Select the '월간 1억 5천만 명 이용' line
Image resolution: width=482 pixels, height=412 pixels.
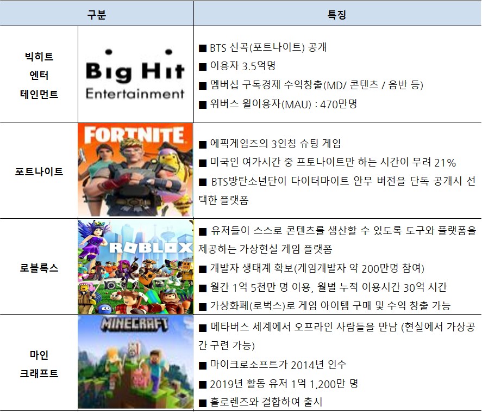click(322, 287)
